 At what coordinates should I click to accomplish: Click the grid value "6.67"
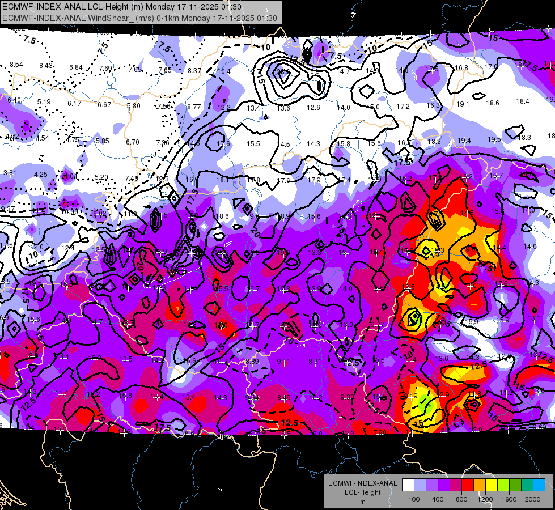click(x=104, y=105)
